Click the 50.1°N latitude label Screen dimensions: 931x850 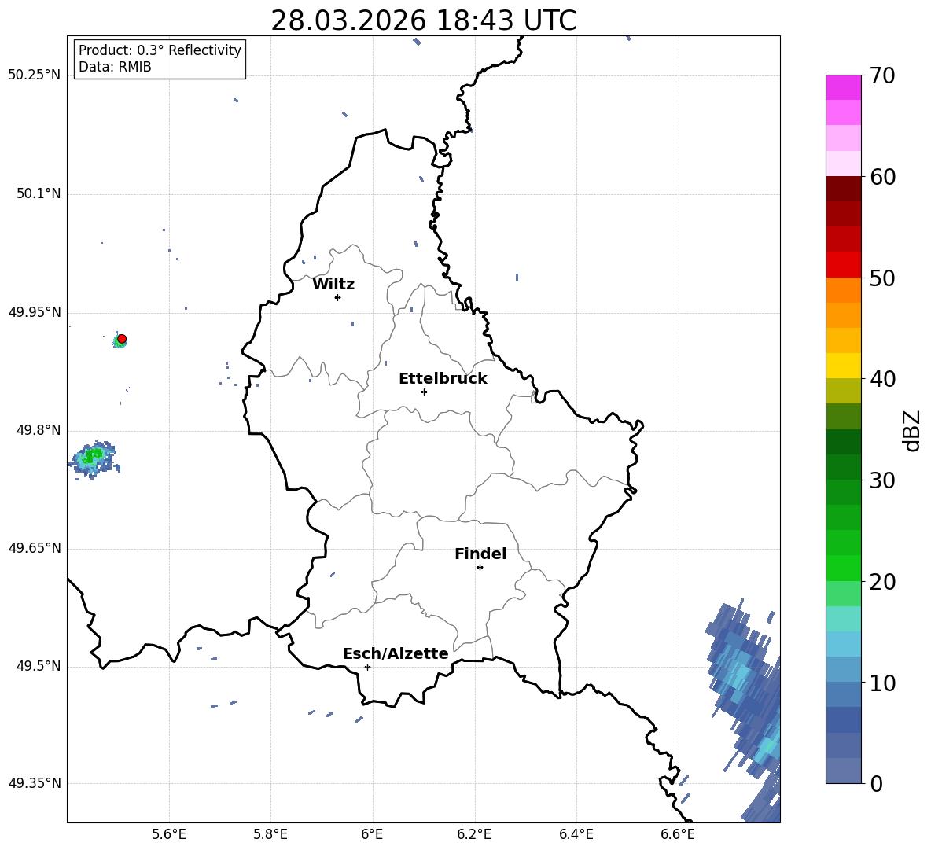coord(39,194)
